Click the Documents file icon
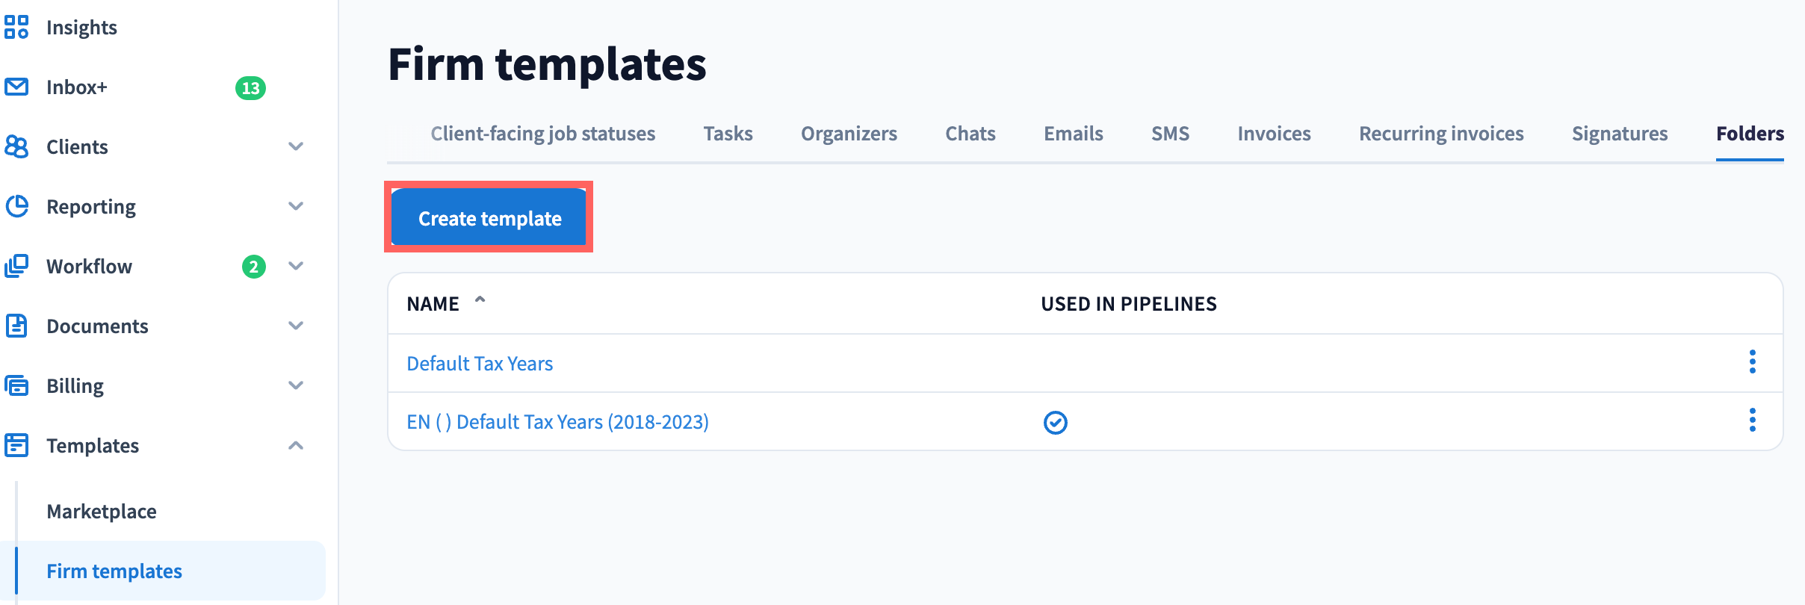1805x605 pixels. 16,326
